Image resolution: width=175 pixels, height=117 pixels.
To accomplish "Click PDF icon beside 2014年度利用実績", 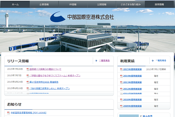I will pyautogui.click(x=121, y=76).
